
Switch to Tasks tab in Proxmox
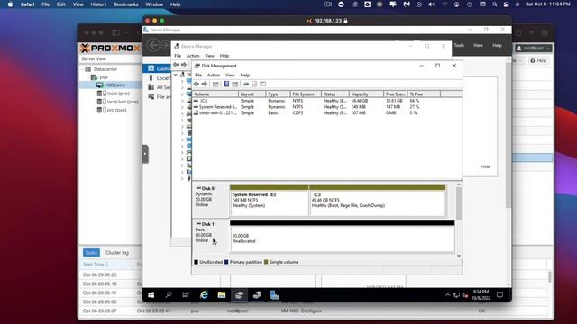[x=91, y=252]
